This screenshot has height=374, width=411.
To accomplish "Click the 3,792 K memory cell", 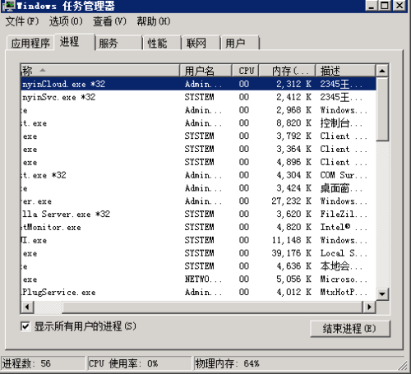I will coord(293,136).
